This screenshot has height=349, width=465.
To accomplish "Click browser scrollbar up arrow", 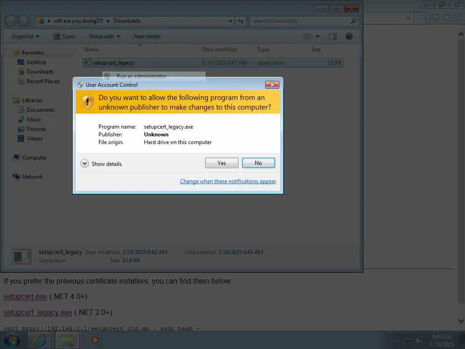I will [461, 35].
